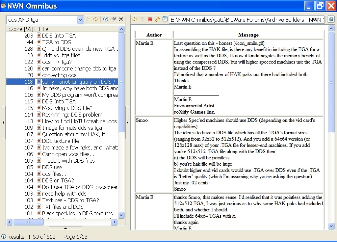Refresh the page in browser pane

point(157,19)
